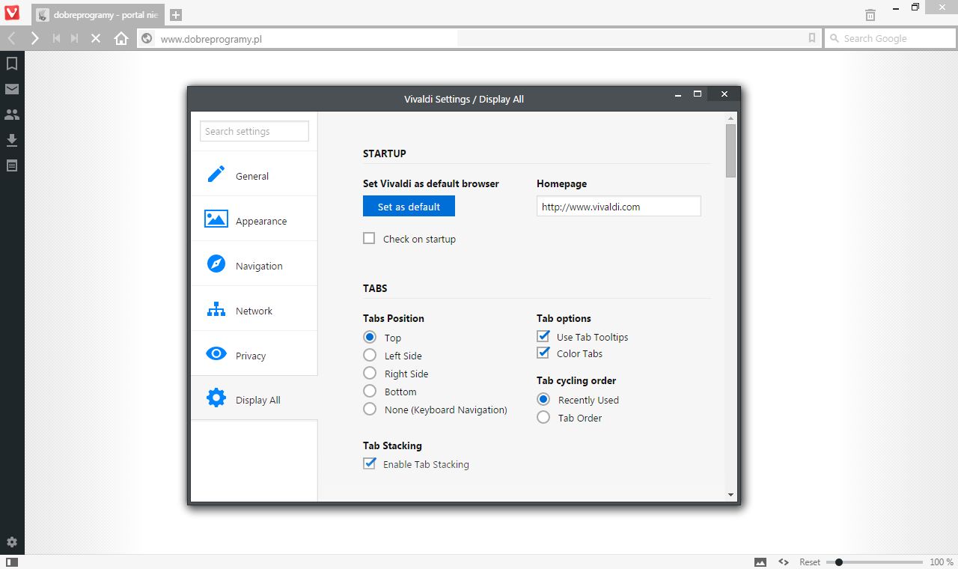Enable Check on startup checkbox
958x569 pixels.
tap(369, 238)
